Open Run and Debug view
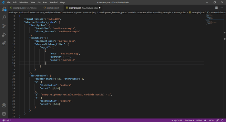 [x=4, y=35]
